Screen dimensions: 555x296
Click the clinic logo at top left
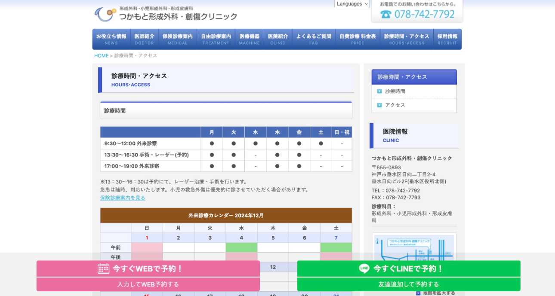pos(166,14)
